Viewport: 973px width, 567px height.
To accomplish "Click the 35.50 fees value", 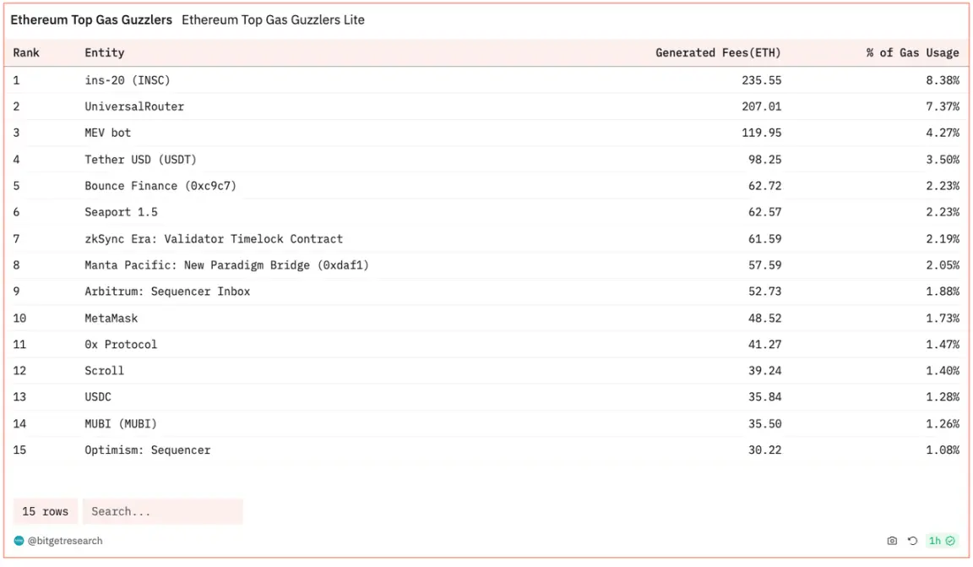I will pos(764,423).
